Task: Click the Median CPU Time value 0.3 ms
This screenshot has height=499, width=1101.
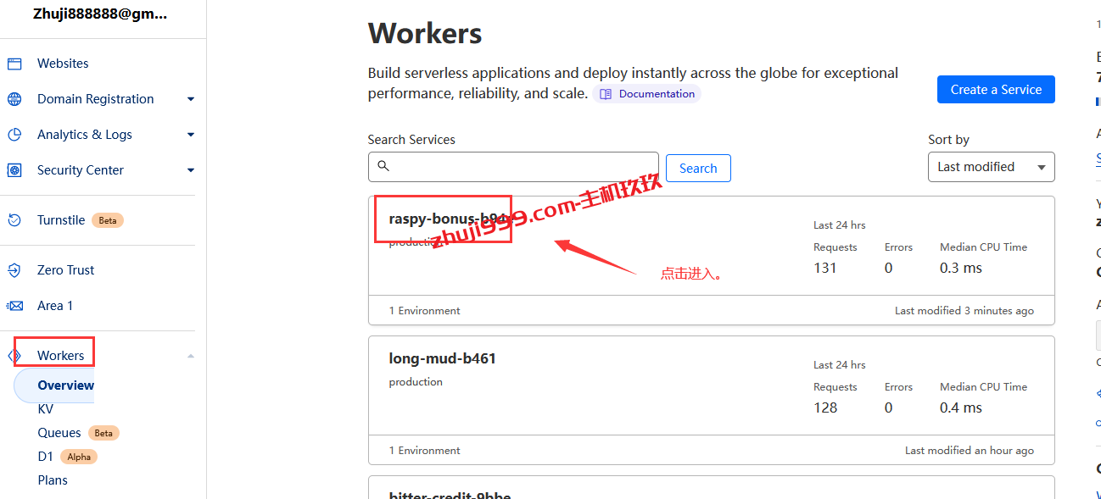Action: [961, 269]
